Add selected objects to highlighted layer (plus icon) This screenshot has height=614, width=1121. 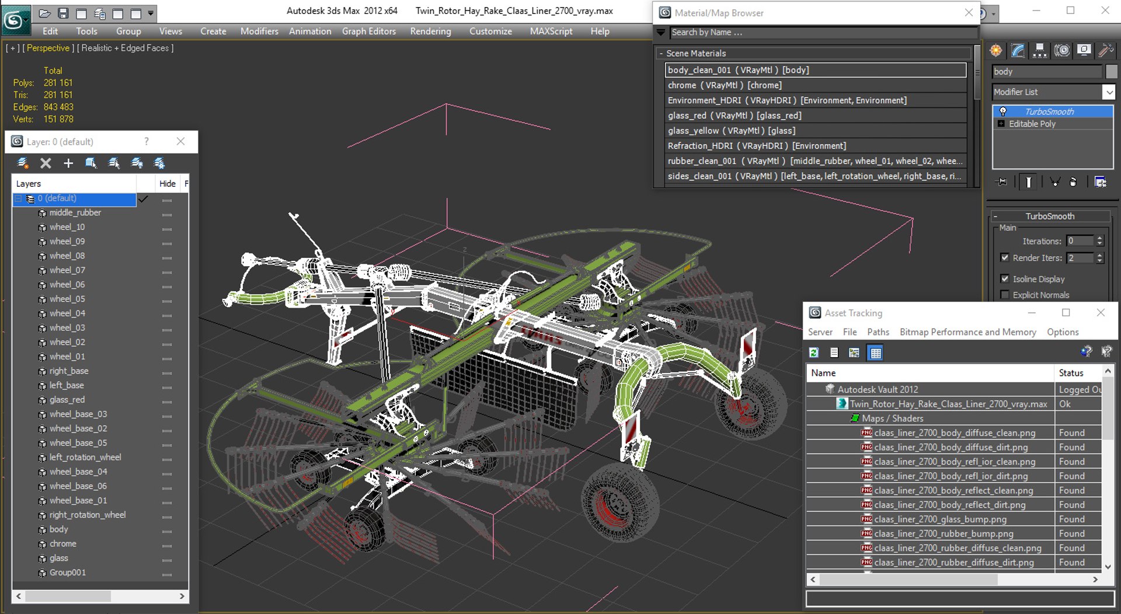[x=68, y=163]
